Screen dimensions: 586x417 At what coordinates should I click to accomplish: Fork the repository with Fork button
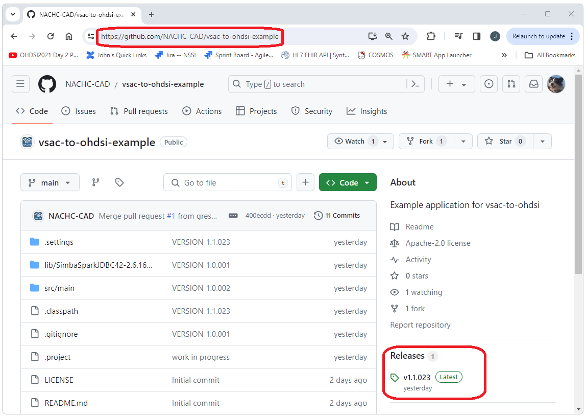[x=426, y=142]
